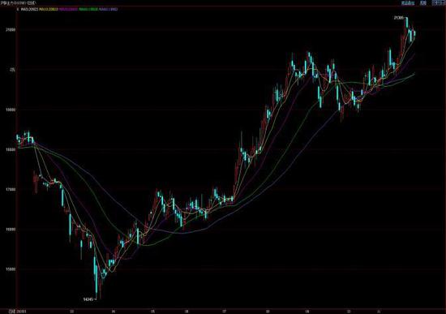
Task: Click the yellow MA10 moving average label
Action: point(49,9)
